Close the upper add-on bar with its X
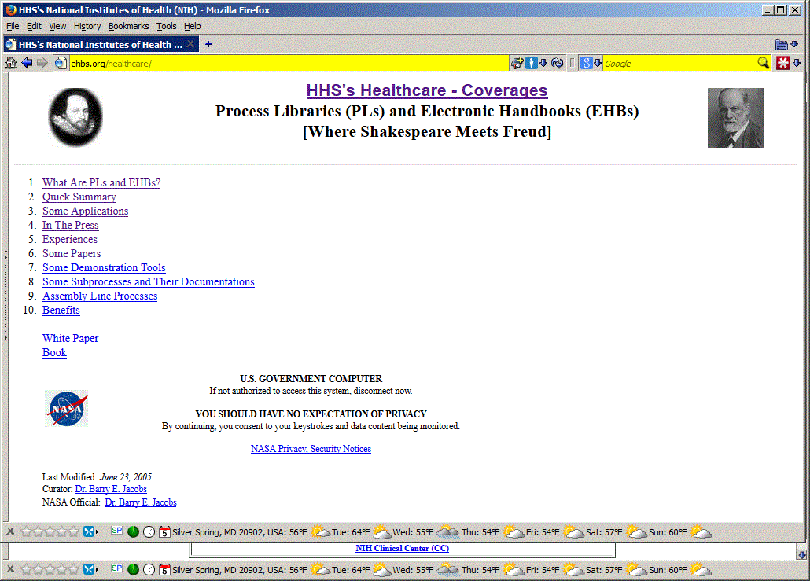Screen dimensions: 810x581 (10, 531)
